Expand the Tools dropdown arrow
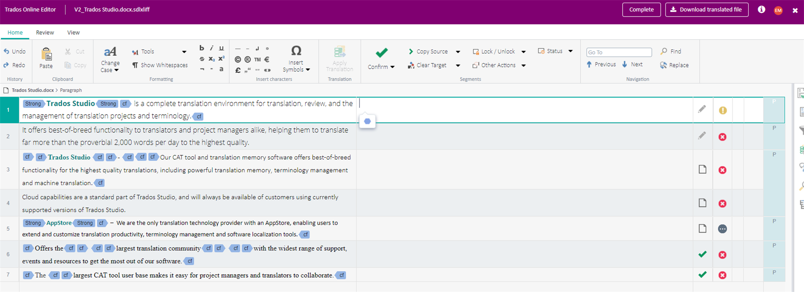The width and height of the screenshot is (804, 292). (184, 52)
